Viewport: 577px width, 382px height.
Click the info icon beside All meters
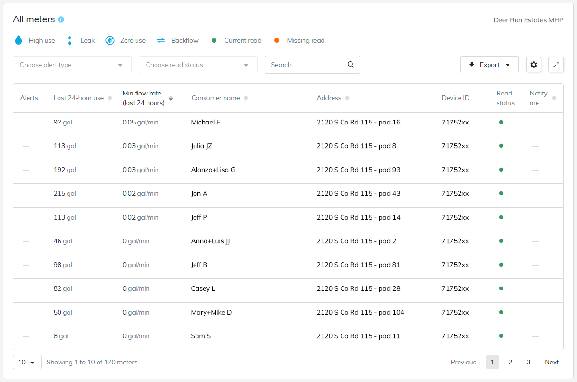pos(60,19)
